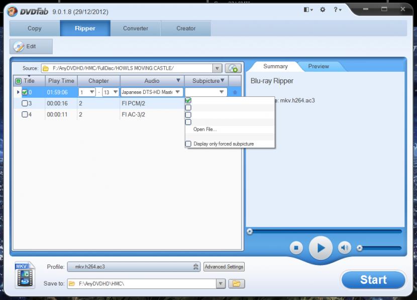The image size is (417, 300).
Task: Open the skin layout icon menu
Action: tap(308, 10)
